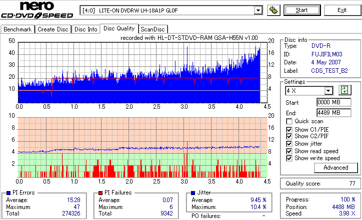Click the Jitter maximum 10.4 %
Image resolution: width=362 pixels, height=220 pixels.
pos(258,207)
